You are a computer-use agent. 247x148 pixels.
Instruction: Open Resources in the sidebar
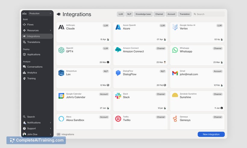(37, 30)
